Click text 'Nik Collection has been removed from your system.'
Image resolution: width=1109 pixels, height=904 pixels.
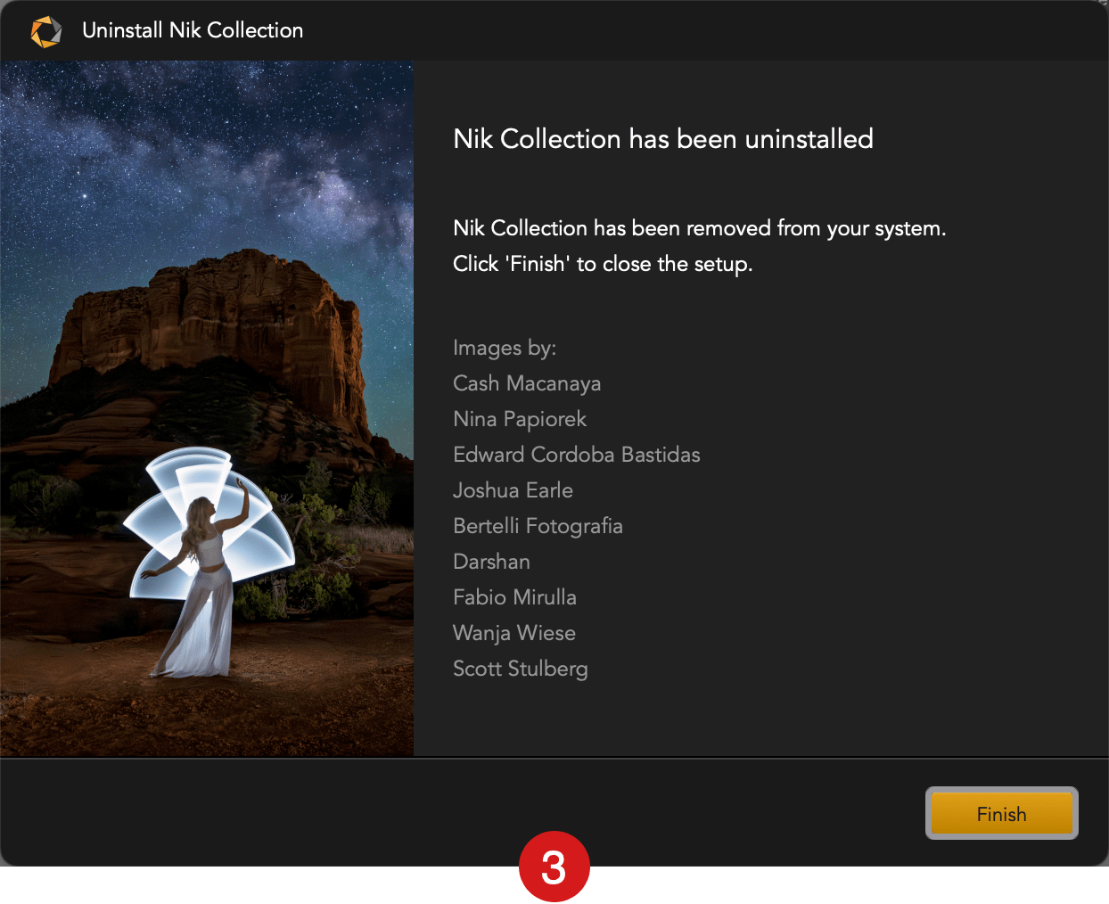pyautogui.click(x=700, y=228)
